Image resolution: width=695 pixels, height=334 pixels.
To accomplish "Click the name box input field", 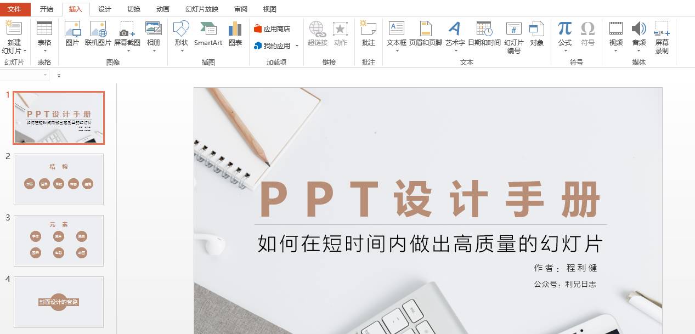I will pyautogui.click(x=25, y=76).
